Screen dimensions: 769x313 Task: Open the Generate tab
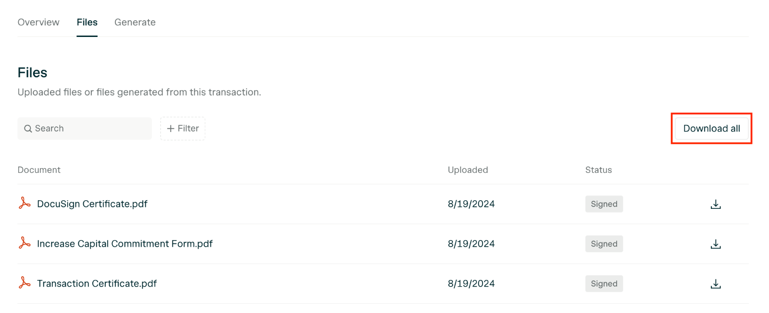(135, 22)
